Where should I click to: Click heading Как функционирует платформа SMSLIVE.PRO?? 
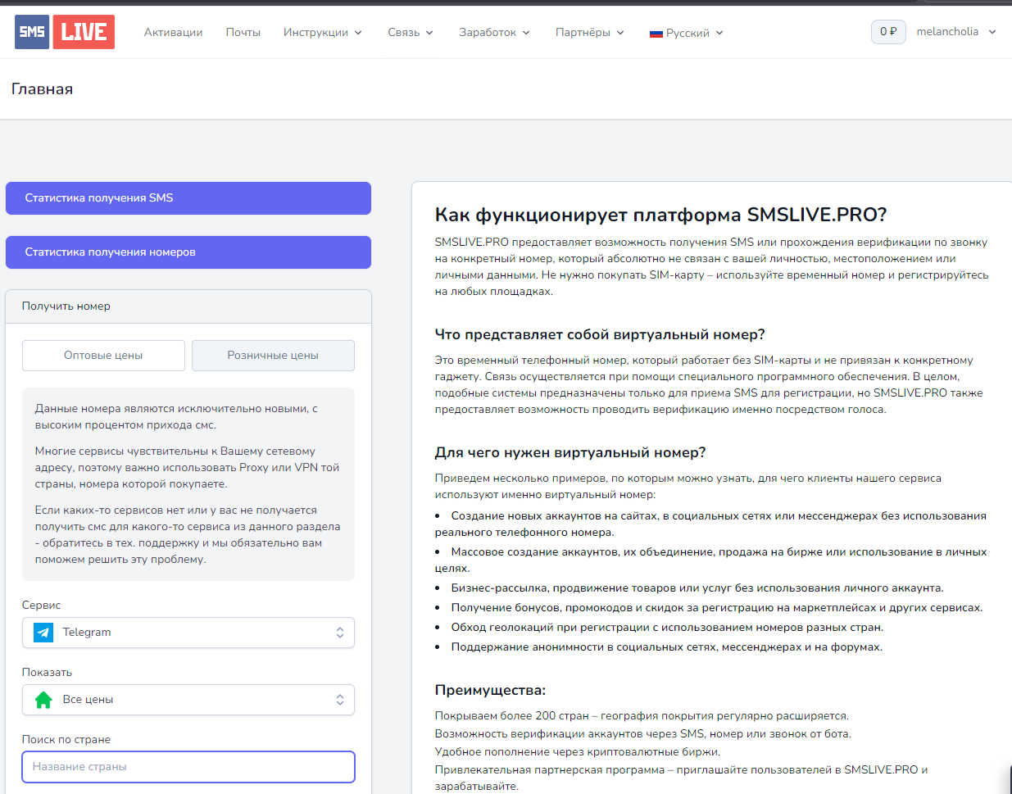[660, 215]
